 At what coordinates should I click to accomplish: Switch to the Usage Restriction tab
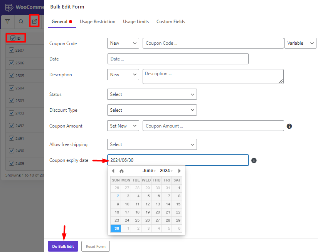point(98,22)
